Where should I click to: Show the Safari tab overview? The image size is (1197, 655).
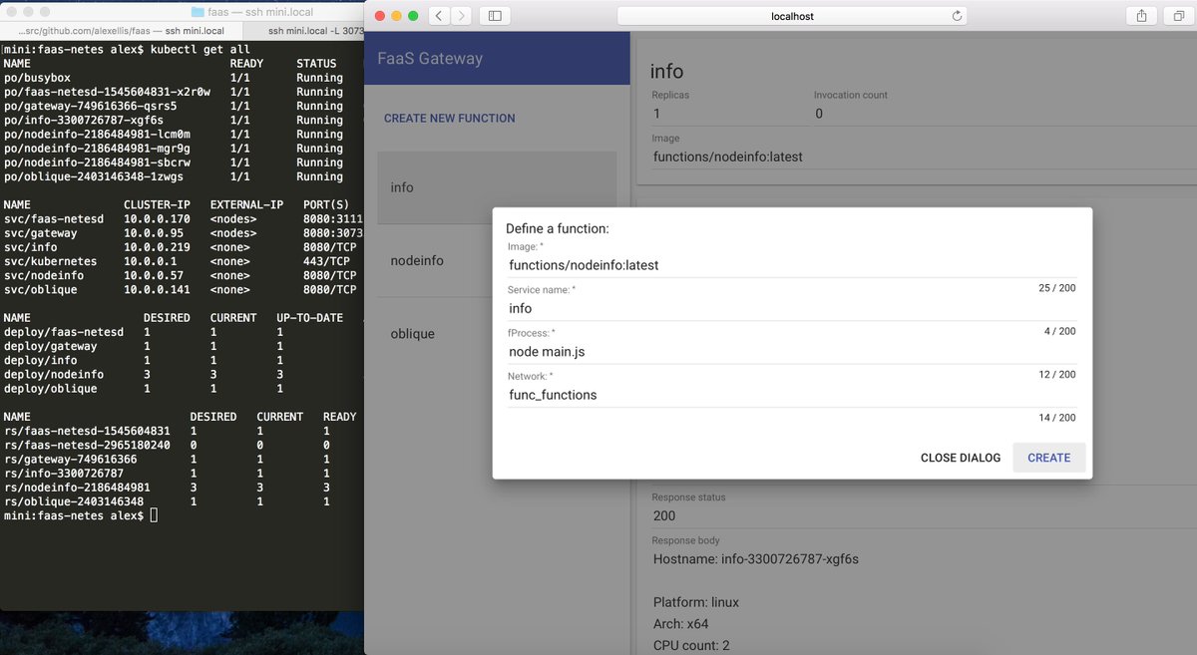[1179, 16]
